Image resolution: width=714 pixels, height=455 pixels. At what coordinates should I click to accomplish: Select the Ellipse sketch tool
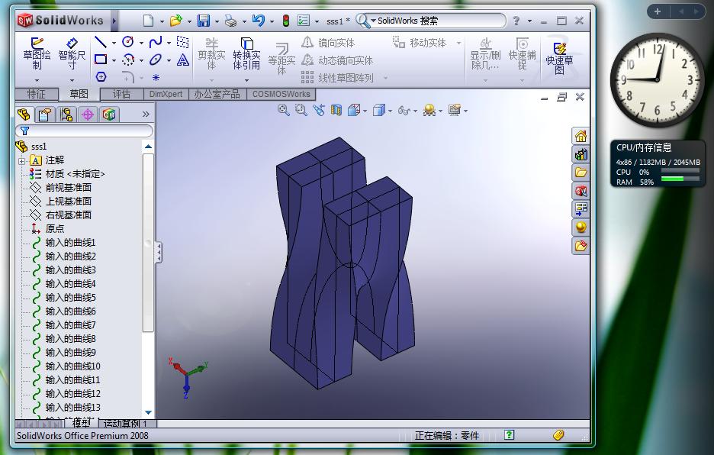point(156,60)
